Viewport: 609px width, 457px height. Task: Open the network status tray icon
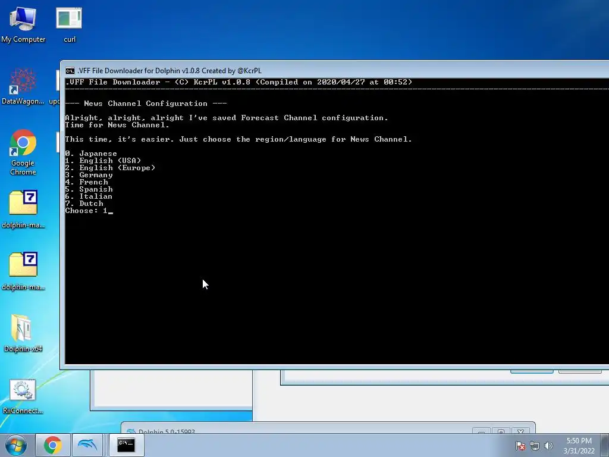[535, 446]
